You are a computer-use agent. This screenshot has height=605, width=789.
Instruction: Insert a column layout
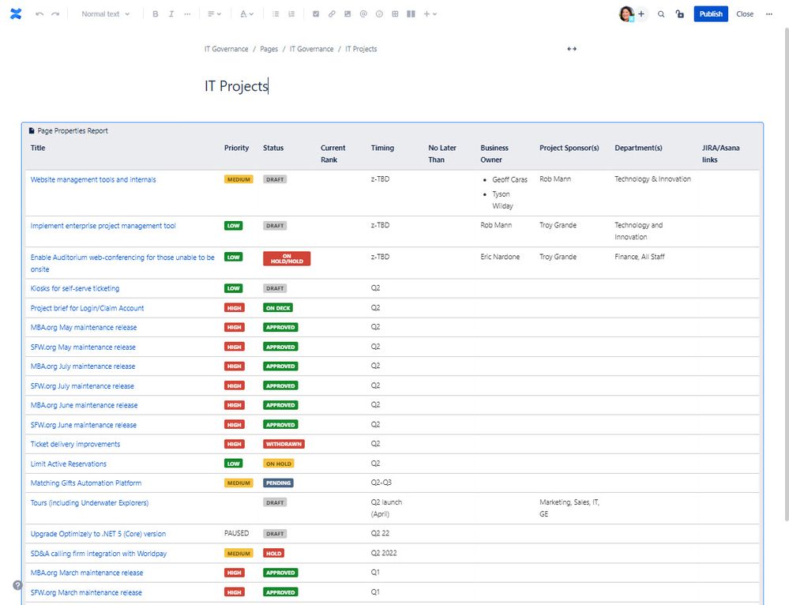pos(411,14)
